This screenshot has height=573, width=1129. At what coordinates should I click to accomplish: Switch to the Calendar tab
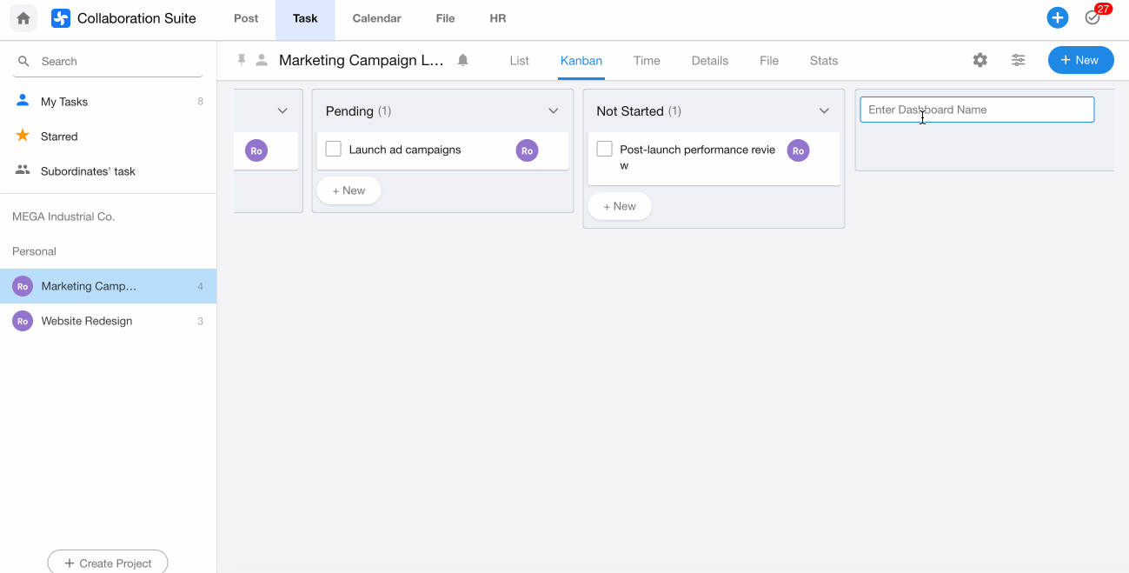tap(376, 18)
